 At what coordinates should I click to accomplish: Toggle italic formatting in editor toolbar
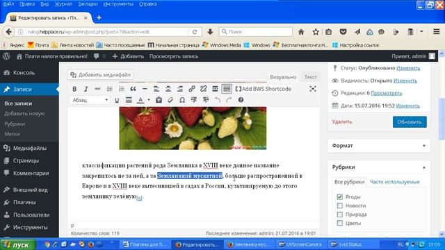tap(86, 89)
